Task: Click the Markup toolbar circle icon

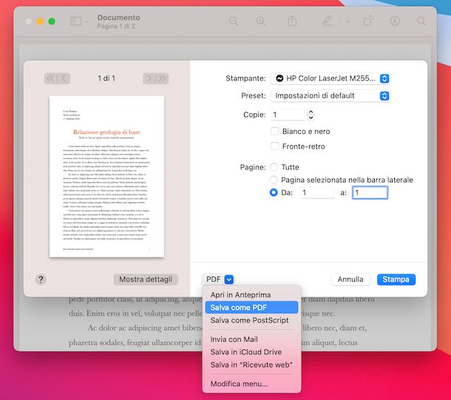Action: click(x=395, y=21)
